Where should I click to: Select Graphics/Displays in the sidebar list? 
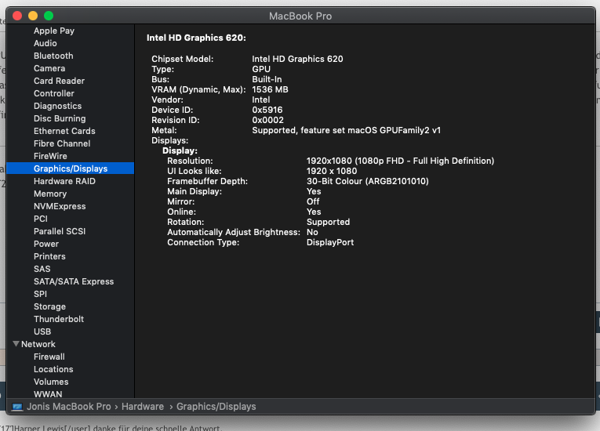(x=71, y=168)
